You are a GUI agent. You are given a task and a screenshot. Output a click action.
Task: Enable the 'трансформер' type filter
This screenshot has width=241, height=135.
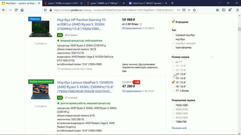click(173, 48)
